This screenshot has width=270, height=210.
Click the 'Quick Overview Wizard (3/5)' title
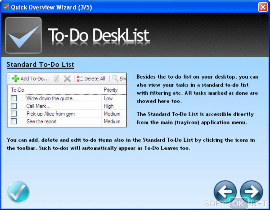click(52, 7)
